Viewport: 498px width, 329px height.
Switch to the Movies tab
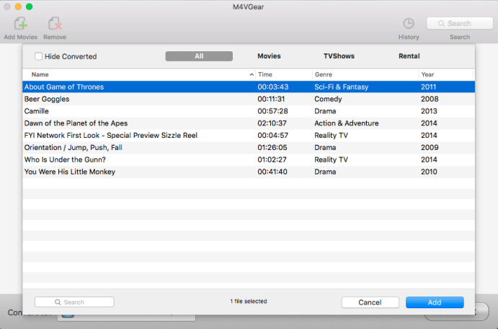click(269, 56)
